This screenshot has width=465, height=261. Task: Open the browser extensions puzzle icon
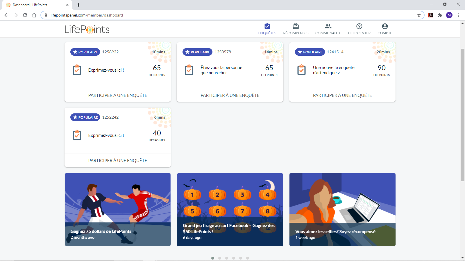pos(440,15)
